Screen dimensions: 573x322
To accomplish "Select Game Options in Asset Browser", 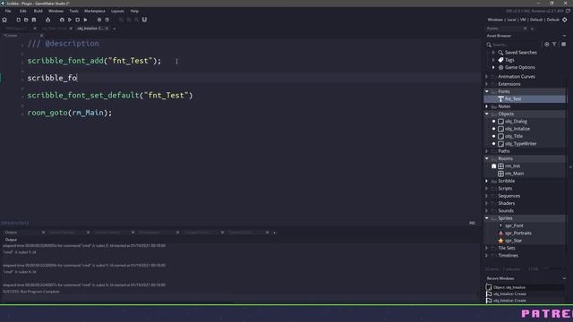I will pyautogui.click(x=519, y=68).
